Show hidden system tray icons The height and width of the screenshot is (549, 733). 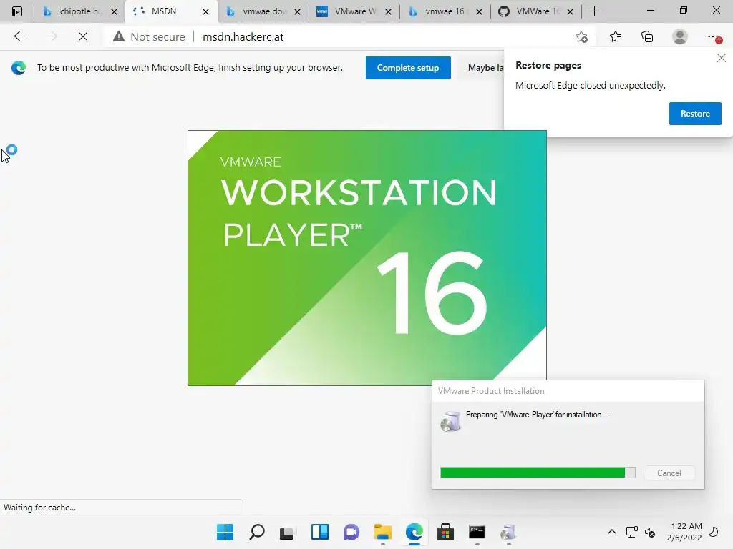coord(611,532)
